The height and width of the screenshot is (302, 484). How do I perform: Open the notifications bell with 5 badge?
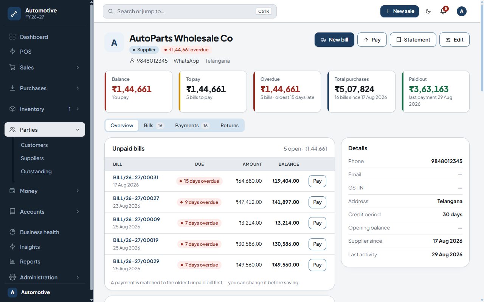(443, 11)
